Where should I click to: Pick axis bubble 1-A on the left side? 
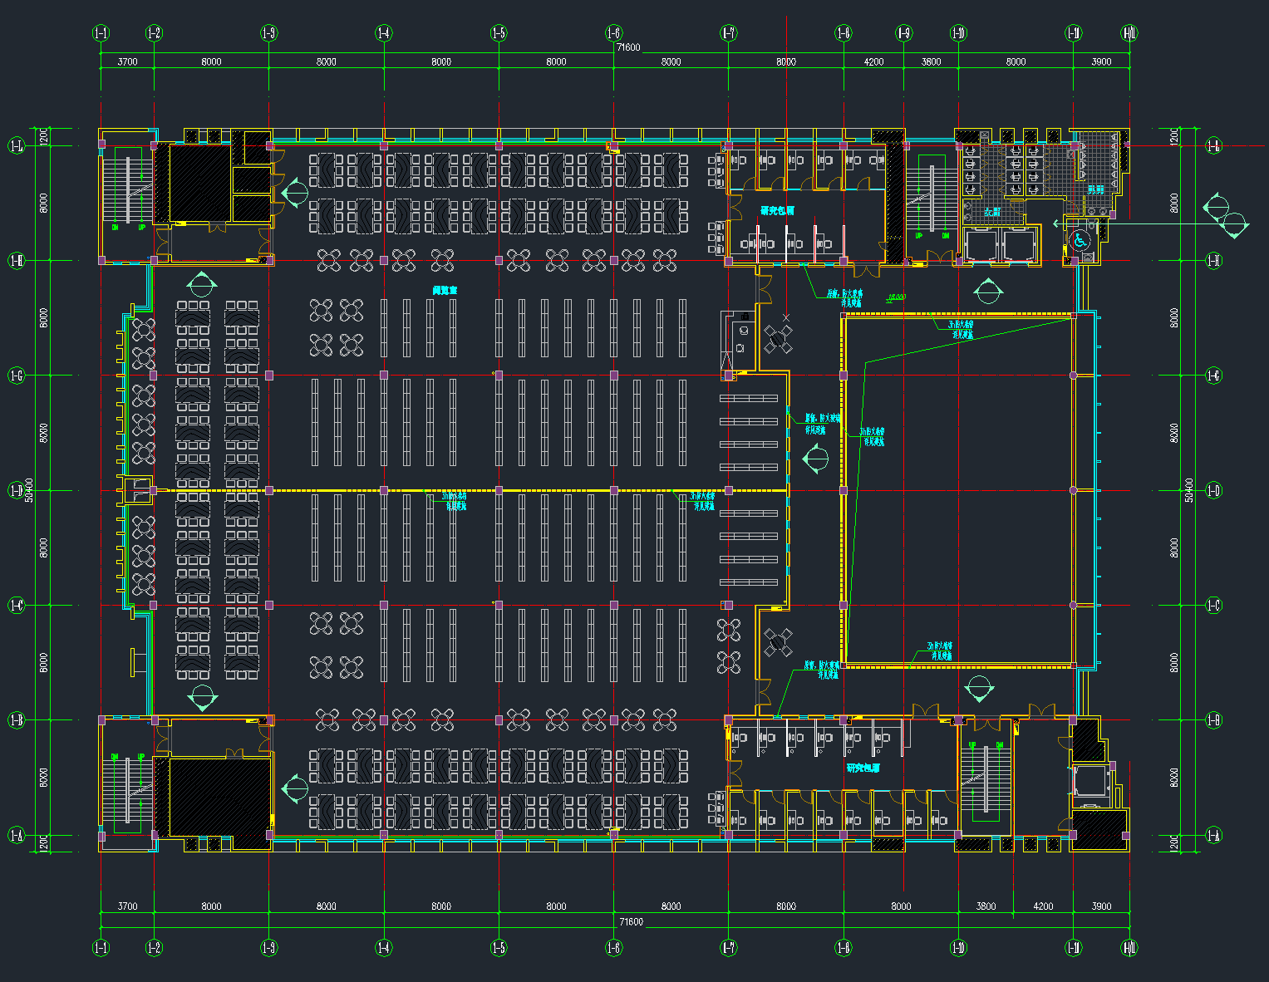(16, 835)
